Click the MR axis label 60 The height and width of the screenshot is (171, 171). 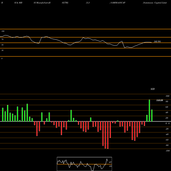pyautogui.click(x=167, y=107)
